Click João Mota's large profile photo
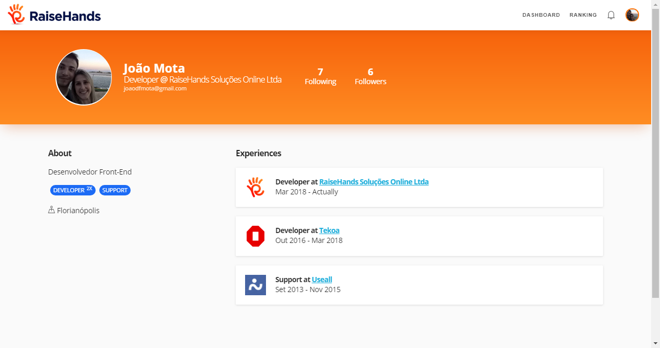660x348 pixels. 84,77
